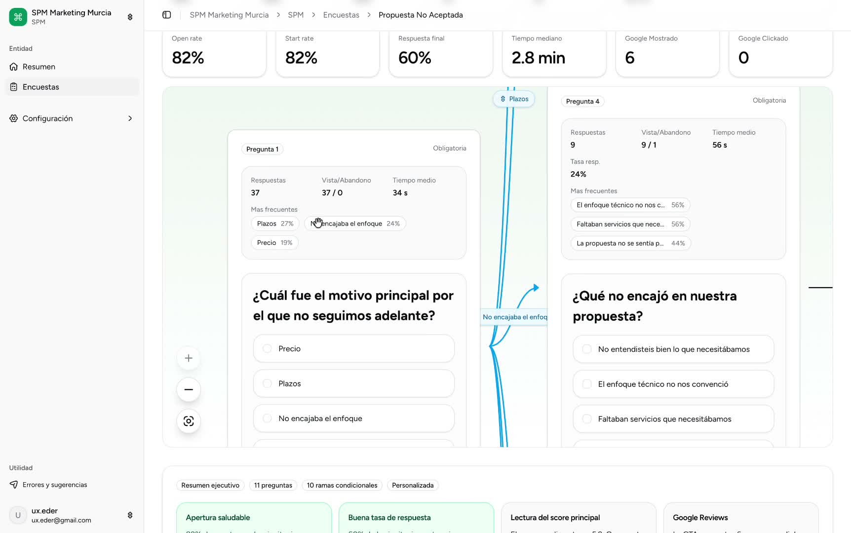Click the Start rate 82% stat card
The height and width of the screenshot is (533, 851).
pos(328,53)
